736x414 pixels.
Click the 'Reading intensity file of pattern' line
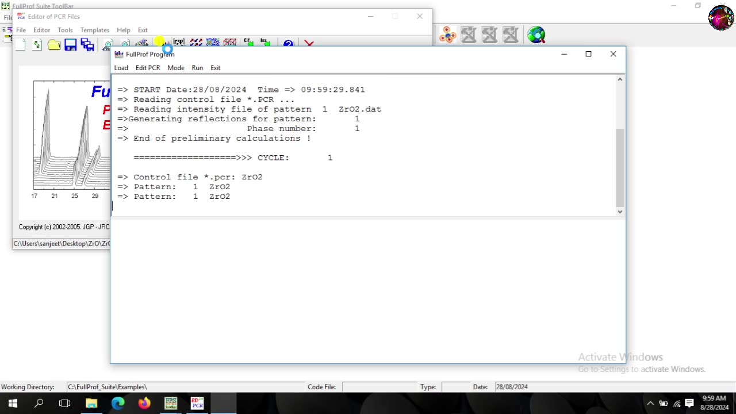249,109
